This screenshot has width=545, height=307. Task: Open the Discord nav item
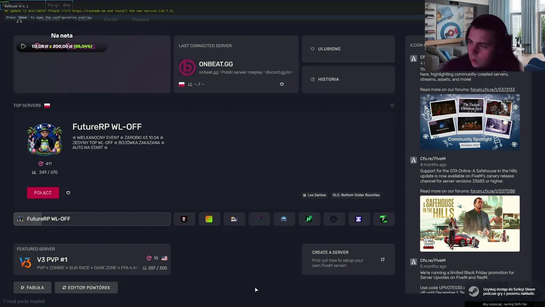tap(141, 19)
